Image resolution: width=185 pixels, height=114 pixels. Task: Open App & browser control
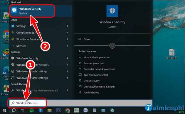coord(96,75)
